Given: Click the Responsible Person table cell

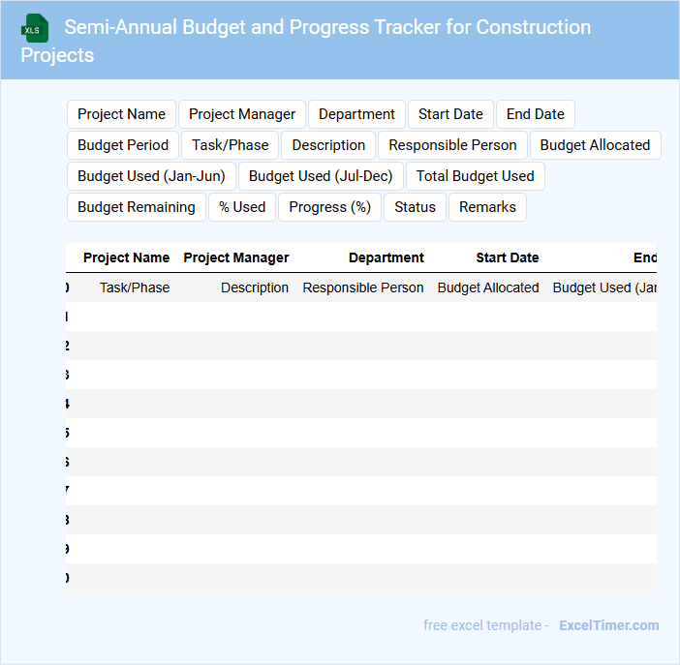Looking at the screenshot, I should pos(363,287).
